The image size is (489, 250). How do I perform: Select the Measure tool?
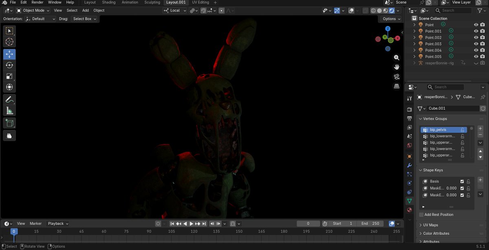coord(9,110)
